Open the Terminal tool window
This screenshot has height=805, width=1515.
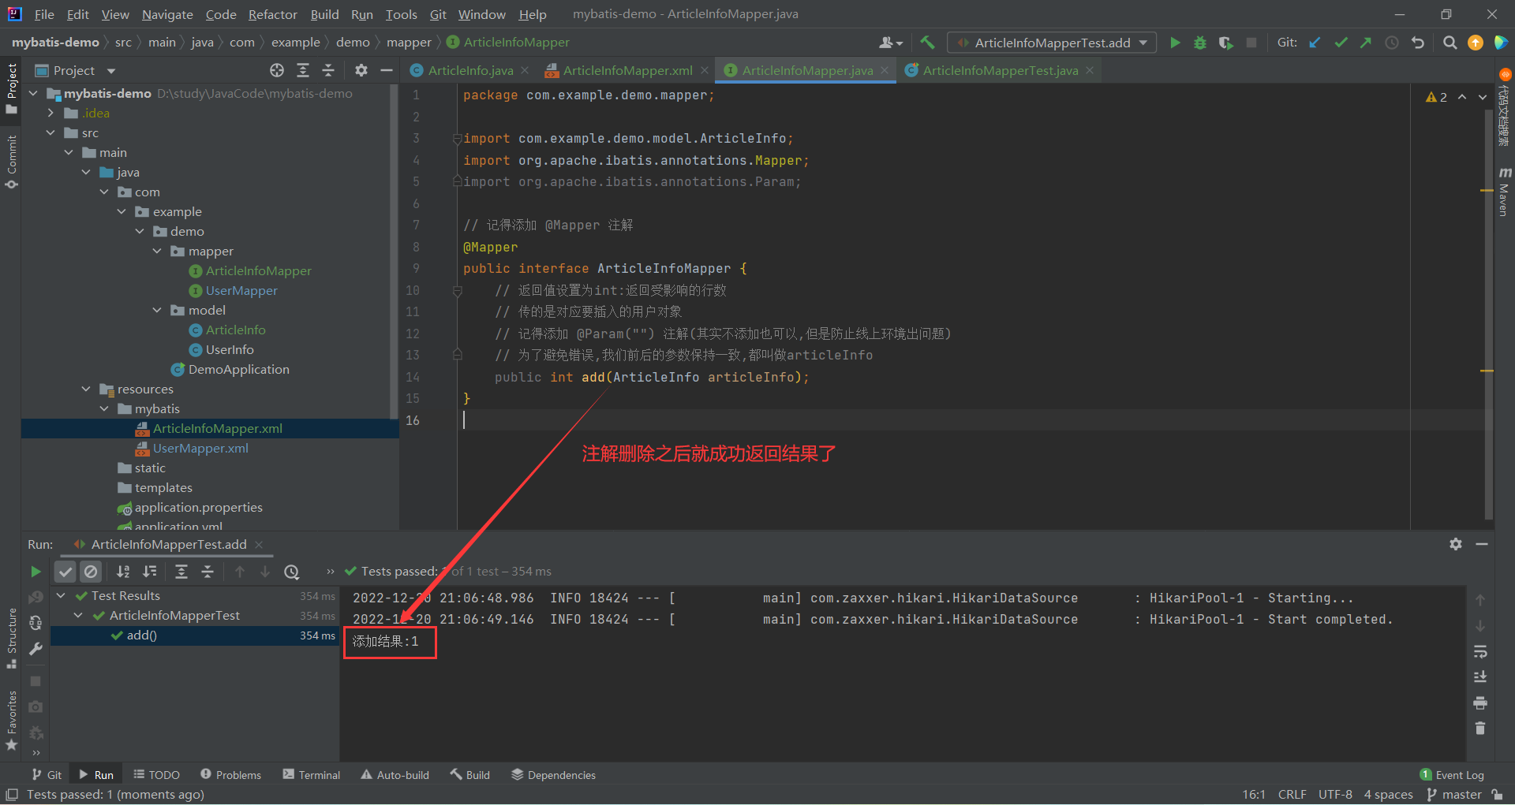(312, 775)
